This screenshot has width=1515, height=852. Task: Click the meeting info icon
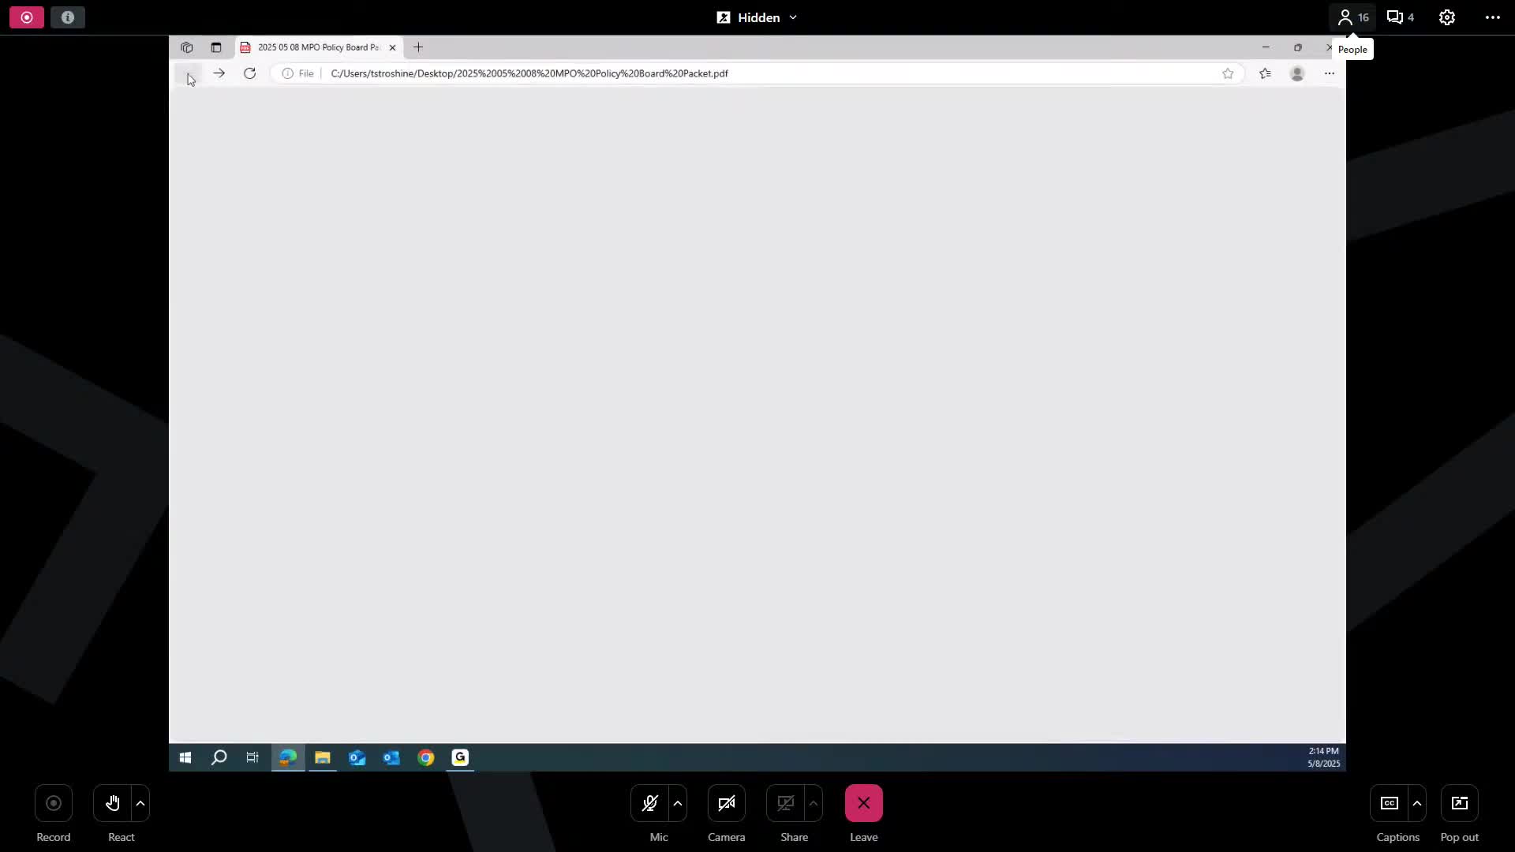[x=68, y=17]
